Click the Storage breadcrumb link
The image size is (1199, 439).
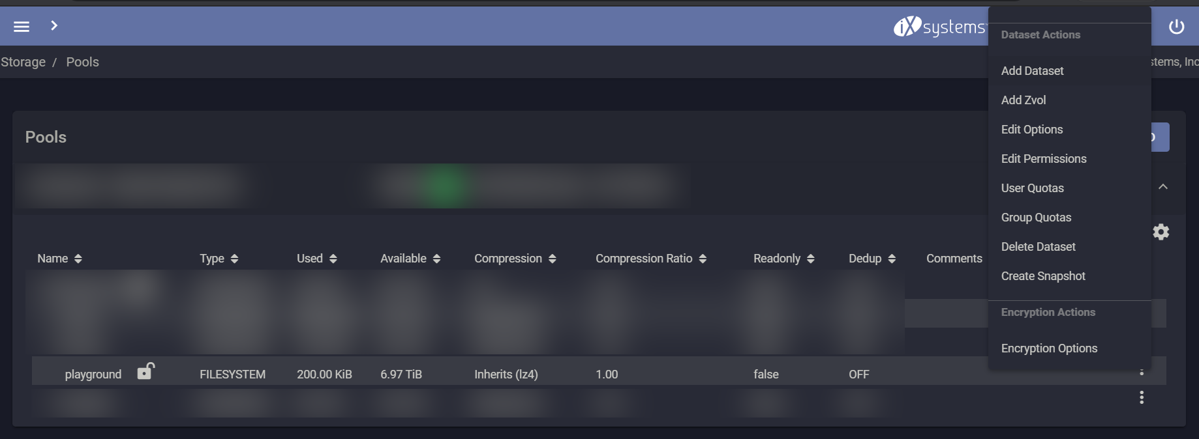click(x=23, y=62)
